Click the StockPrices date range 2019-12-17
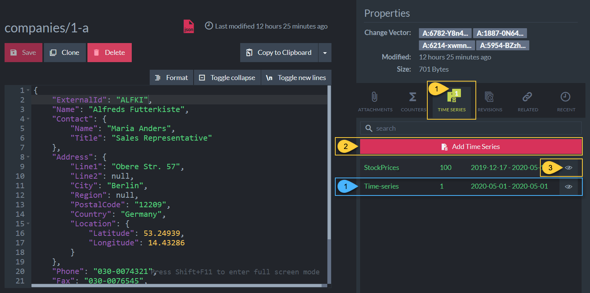 [490, 168]
